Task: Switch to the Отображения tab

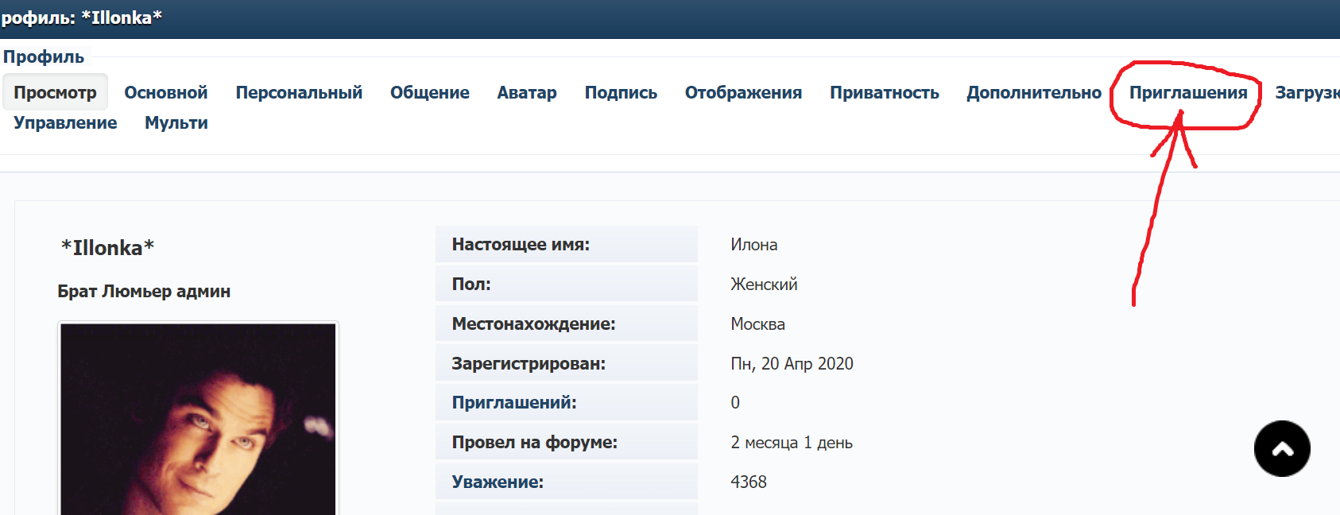Action: (x=743, y=93)
